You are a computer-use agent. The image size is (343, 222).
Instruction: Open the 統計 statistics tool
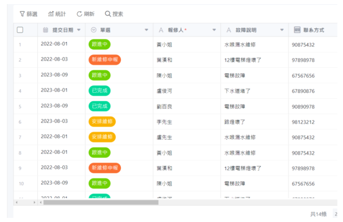57,14
